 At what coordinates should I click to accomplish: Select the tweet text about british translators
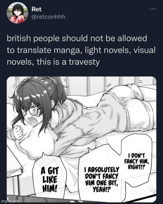[81, 50]
